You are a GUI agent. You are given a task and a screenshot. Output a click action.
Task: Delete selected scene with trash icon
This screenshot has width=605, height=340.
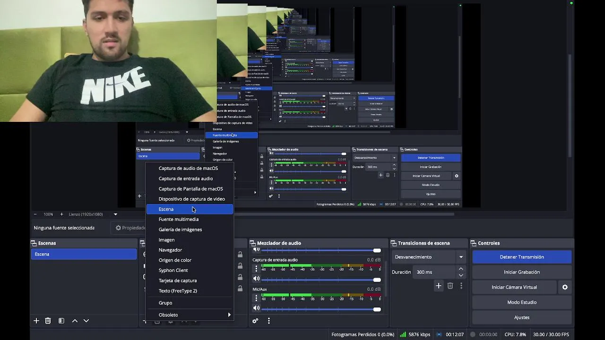pos(48,321)
